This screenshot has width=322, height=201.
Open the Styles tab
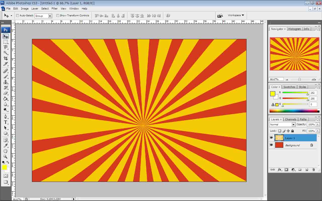click(x=302, y=87)
